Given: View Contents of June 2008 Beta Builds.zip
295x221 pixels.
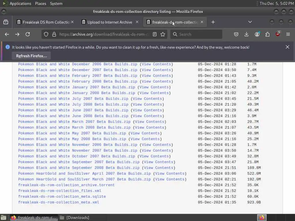Looking at the screenshot, I should pos(147,116).
